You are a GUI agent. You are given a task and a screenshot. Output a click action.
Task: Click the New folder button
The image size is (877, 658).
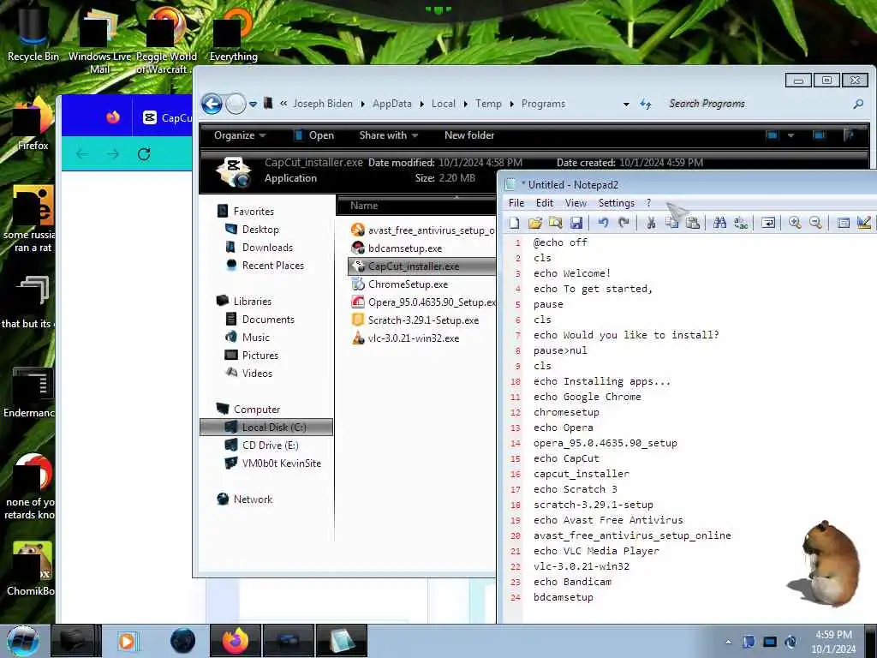[469, 135]
